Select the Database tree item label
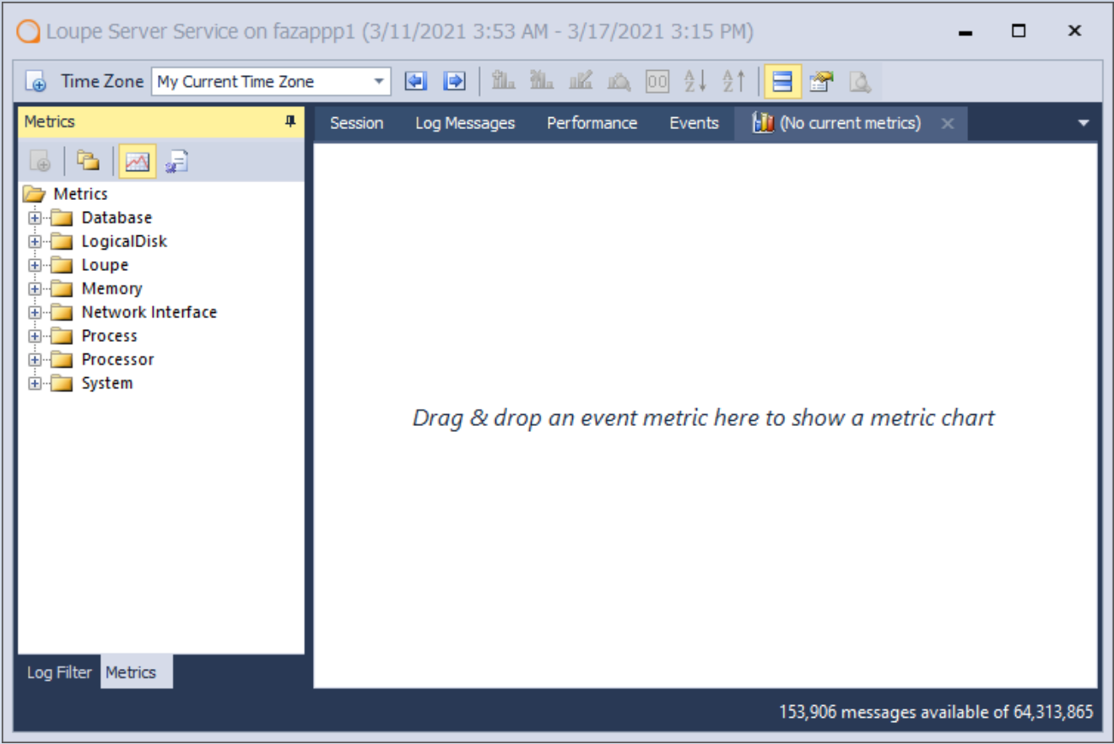The image size is (1114, 744). click(x=116, y=218)
